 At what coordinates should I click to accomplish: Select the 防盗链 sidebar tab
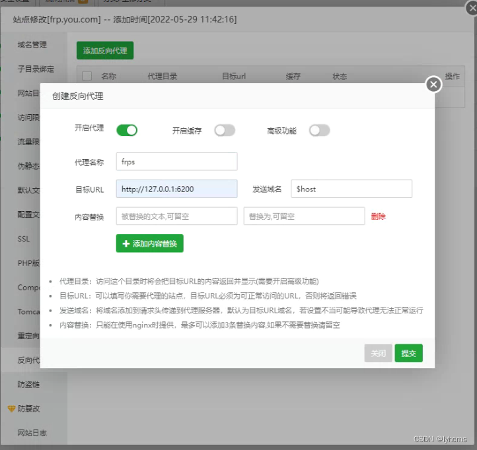[28, 384]
